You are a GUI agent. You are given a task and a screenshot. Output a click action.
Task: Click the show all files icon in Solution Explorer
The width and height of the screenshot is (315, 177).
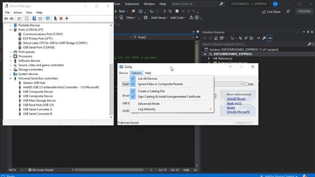[x=251, y=38]
